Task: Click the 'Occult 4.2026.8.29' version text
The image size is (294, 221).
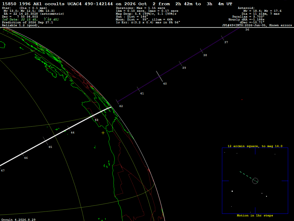Action: (x=18, y=220)
